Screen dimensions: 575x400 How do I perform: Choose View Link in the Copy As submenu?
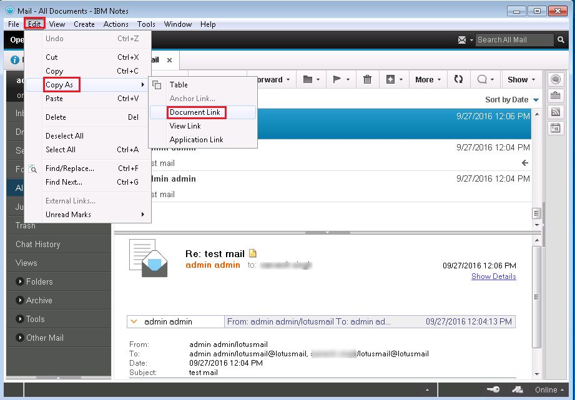(203, 126)
